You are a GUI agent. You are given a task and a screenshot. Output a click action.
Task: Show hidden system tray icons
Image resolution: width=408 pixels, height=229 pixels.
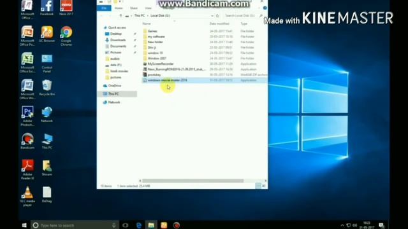342,225
